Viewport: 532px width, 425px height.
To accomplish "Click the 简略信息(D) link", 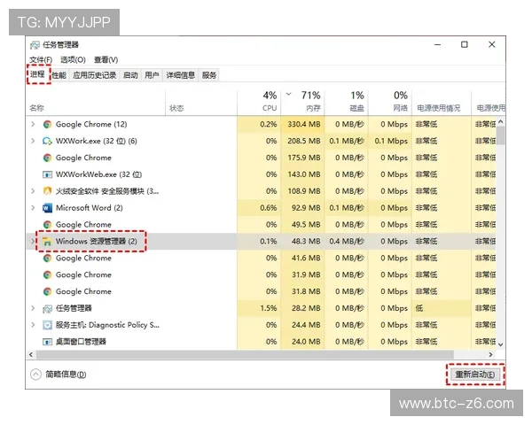I will click(x=66, y=375).
